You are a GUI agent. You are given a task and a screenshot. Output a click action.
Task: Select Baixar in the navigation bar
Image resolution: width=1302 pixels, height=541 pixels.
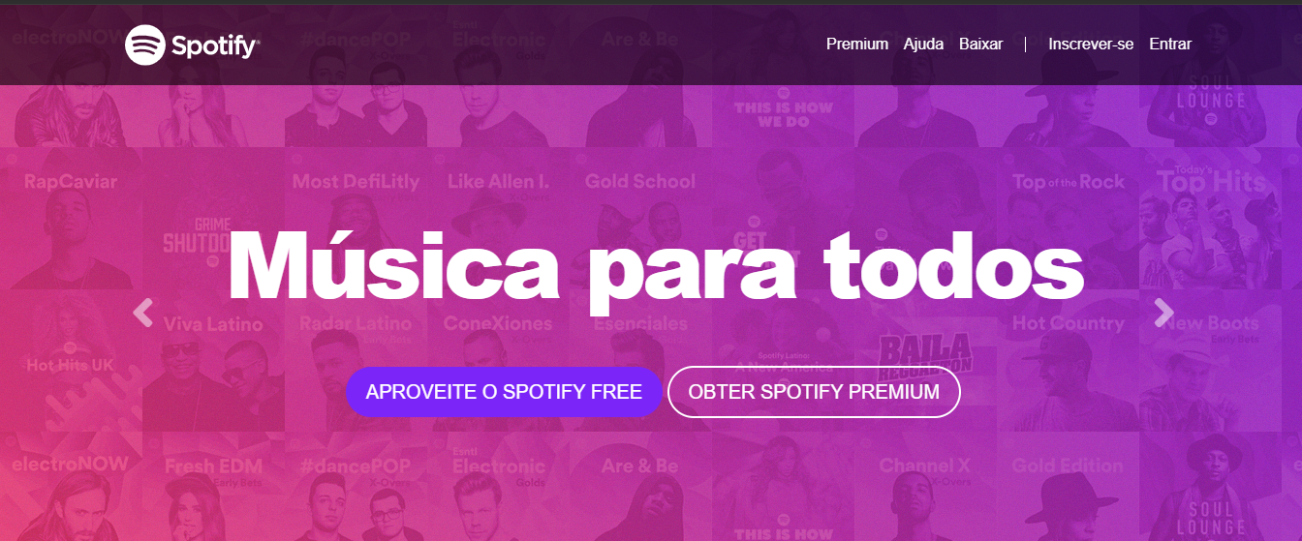click(980, 44)
